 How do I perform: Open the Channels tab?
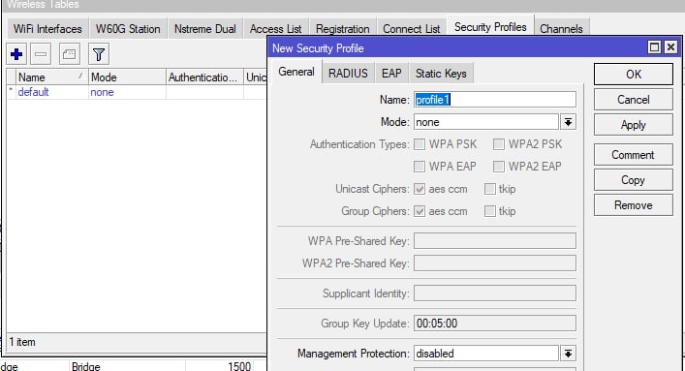(561, 29)
